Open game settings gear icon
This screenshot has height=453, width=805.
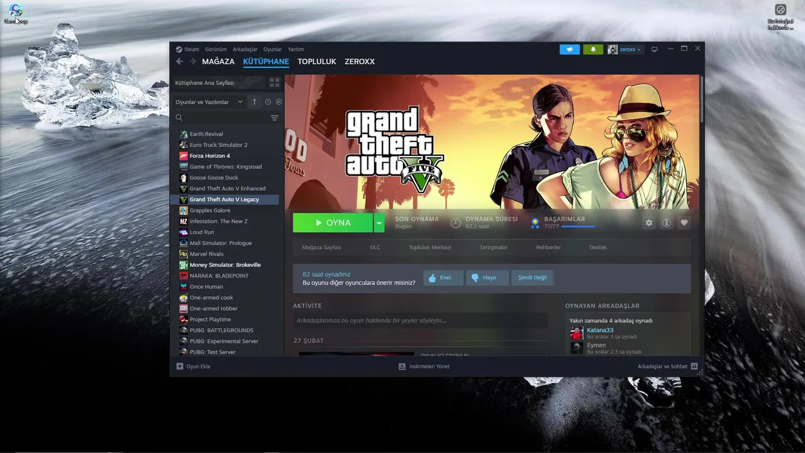649,223
